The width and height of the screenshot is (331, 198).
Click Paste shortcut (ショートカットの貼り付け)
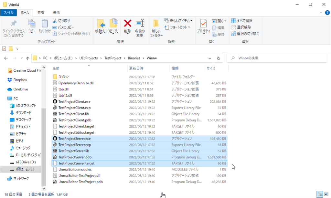click(x=71, y=34)
